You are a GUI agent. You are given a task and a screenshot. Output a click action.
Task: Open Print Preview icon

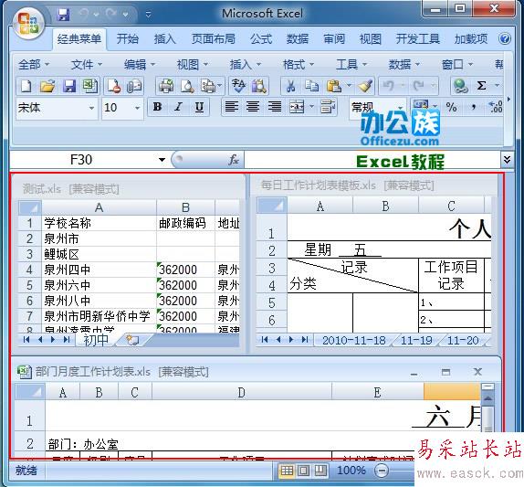point(187,86)
